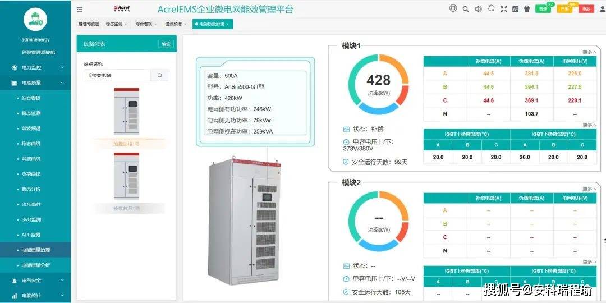Image resolution: width=606 pixels, height=303 pixels.
Task: Select 电能质量治理 in the sidebar menu
Action: click(35, 250)
